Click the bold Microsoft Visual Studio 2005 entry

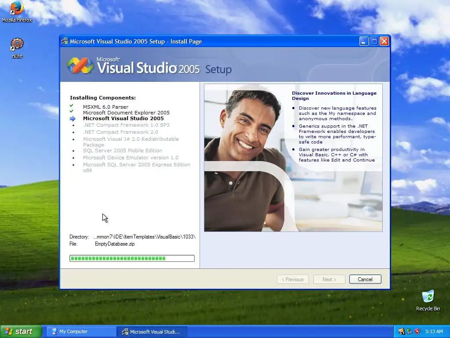tap(123, 118)
